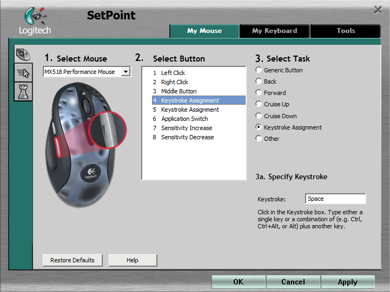Open the Help button
Screen dimensions: 390x292
(x=133, y=260)
